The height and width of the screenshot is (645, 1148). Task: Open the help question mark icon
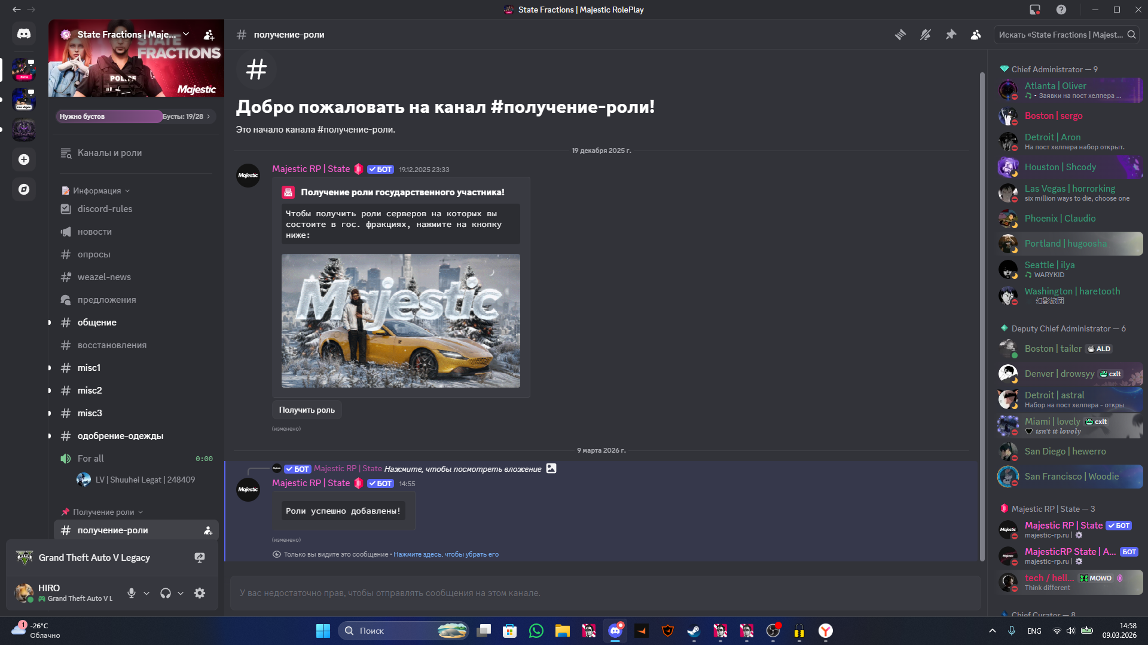(x=1061, y=10)
